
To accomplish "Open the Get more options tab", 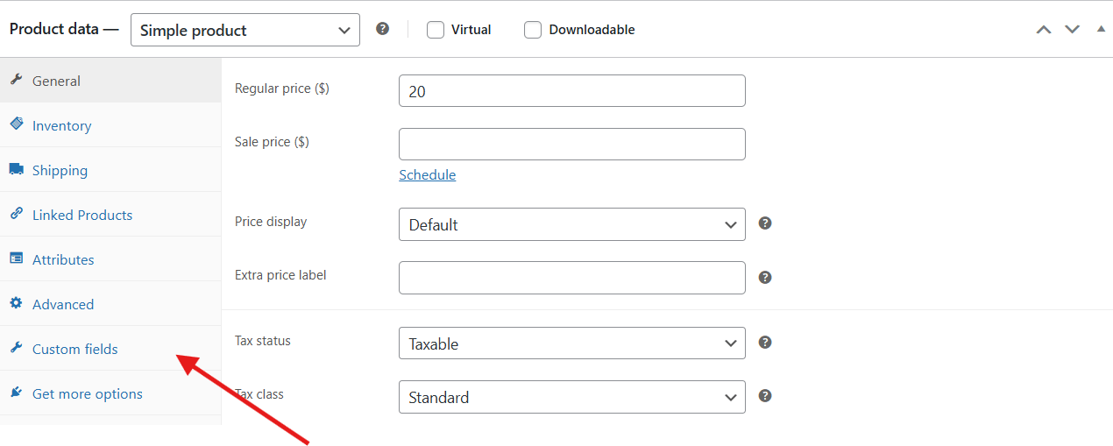I will pyautogui.click(x=110, y=393).
